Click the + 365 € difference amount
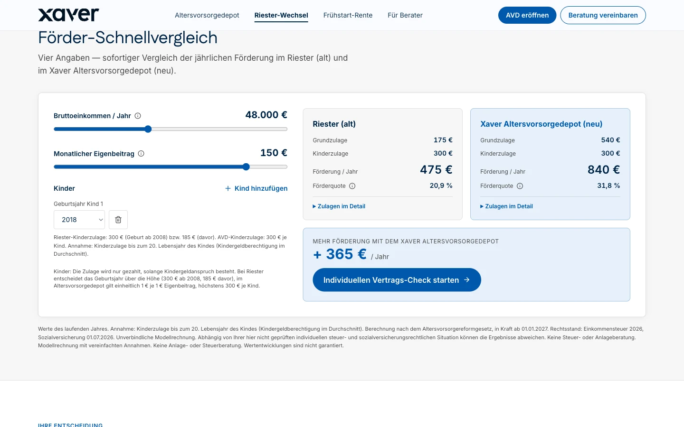Image resolution: width=684 pixels, height=427 pixels. tap(340, 254)
